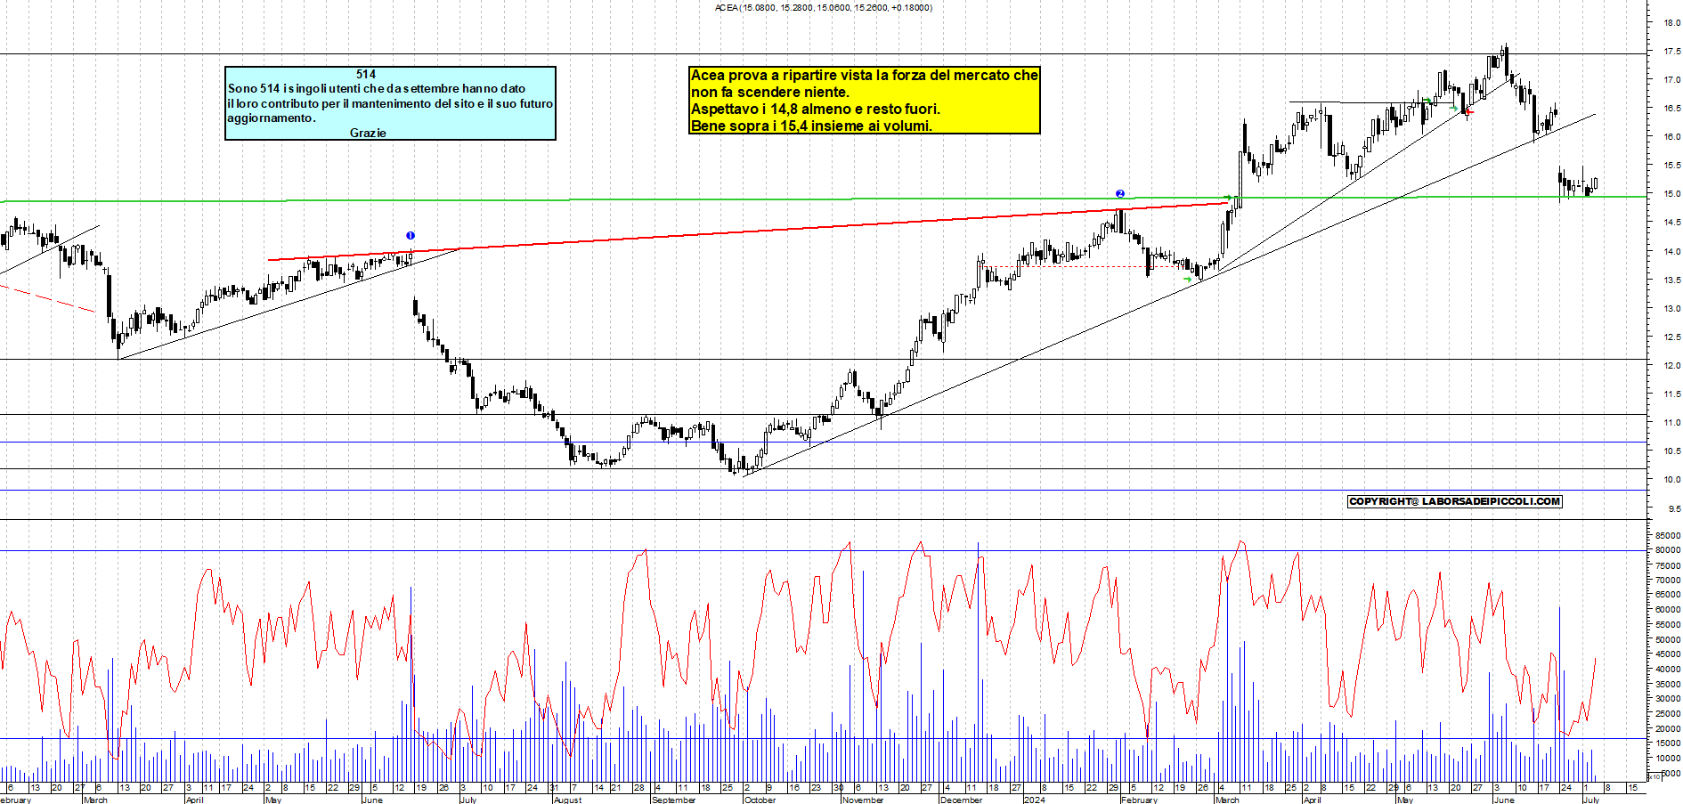Screen dimensions: 1683x804
Task: Click the 17.0 price axis label
Action: point(1671,80)
